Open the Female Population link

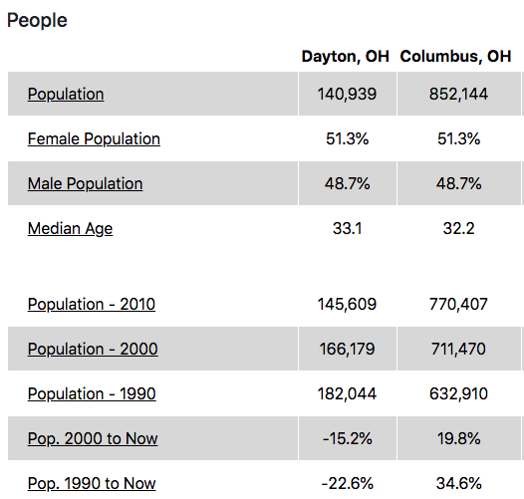[94, 138]
